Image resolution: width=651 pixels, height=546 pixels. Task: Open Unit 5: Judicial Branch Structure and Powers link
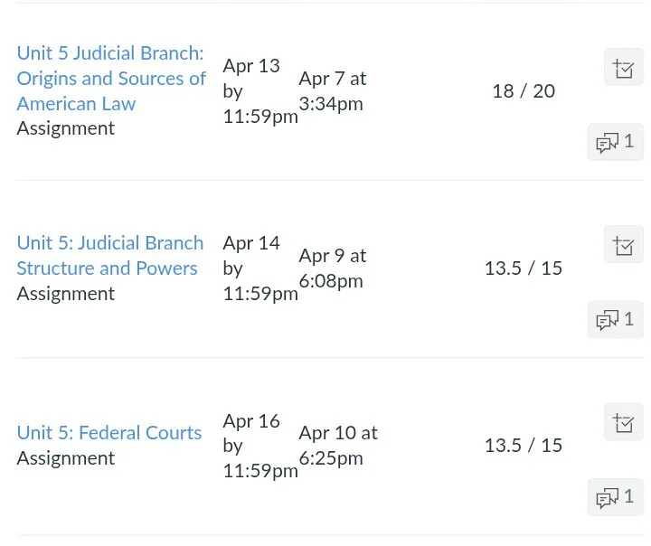pyautogui.click(x=109, y=255)
